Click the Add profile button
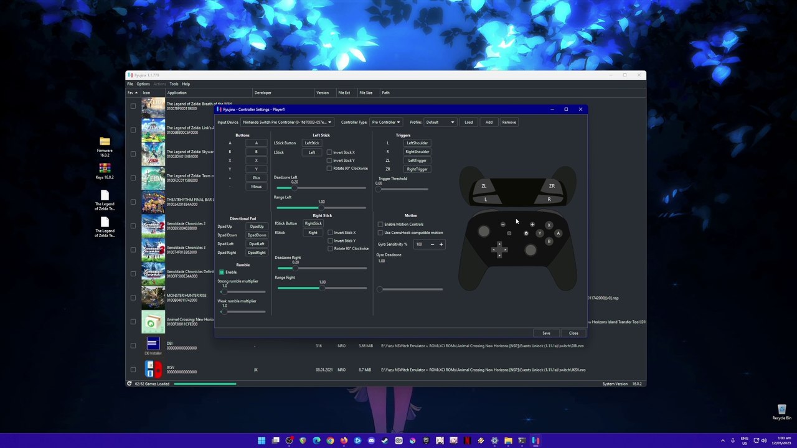This screenshot has width=797, height=448. click(x=489, y=122)
